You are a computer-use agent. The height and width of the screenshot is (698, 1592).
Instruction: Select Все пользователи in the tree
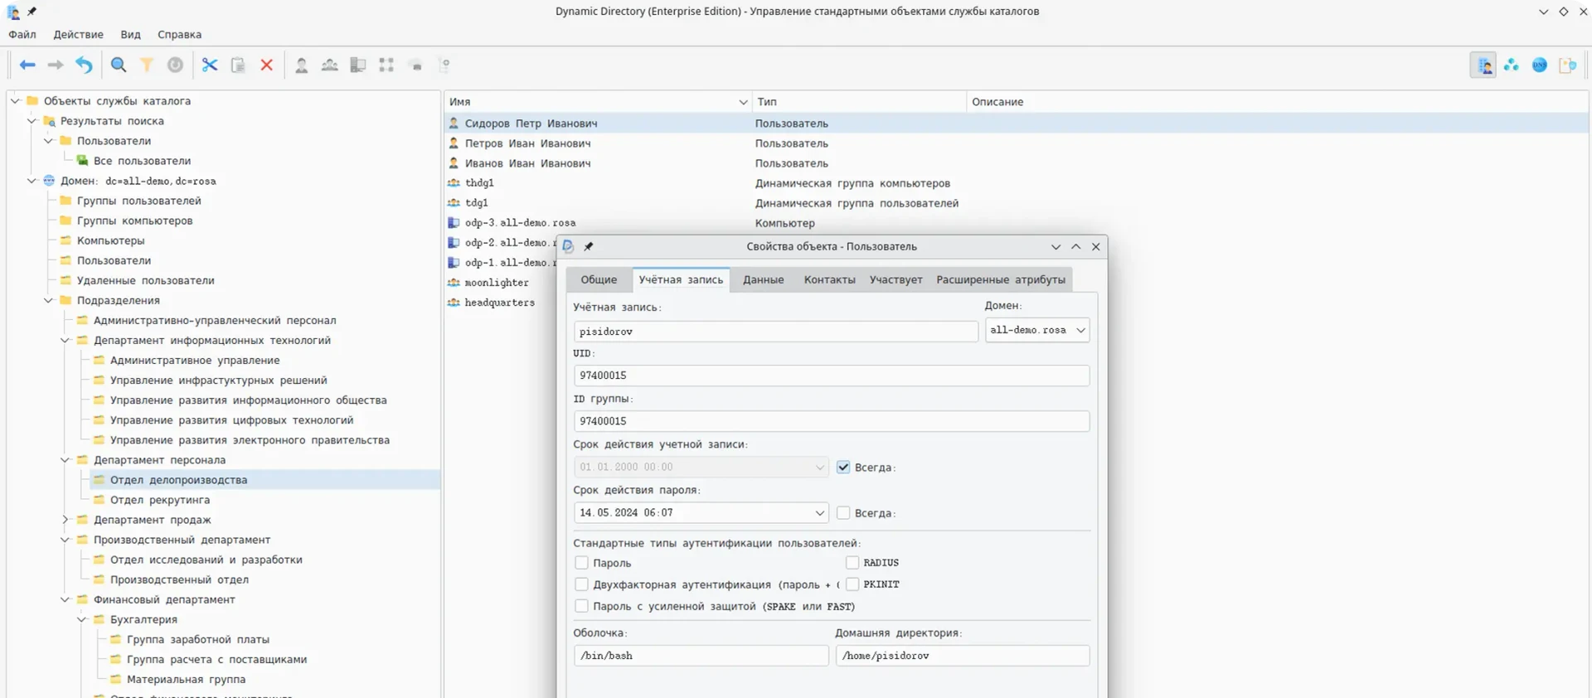(x=142, y=161)
